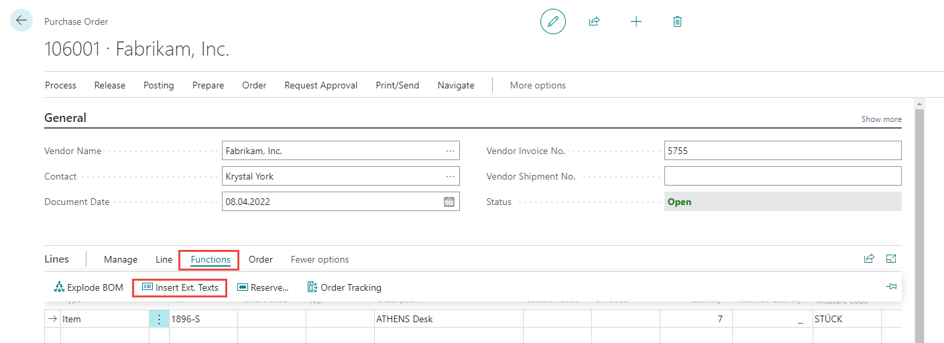944x343 pixels.
Task: Click the 1896-S item number cell
Action: click(x=203, y=320)
